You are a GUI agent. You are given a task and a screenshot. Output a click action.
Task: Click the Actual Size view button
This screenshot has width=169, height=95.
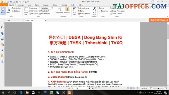26,11
